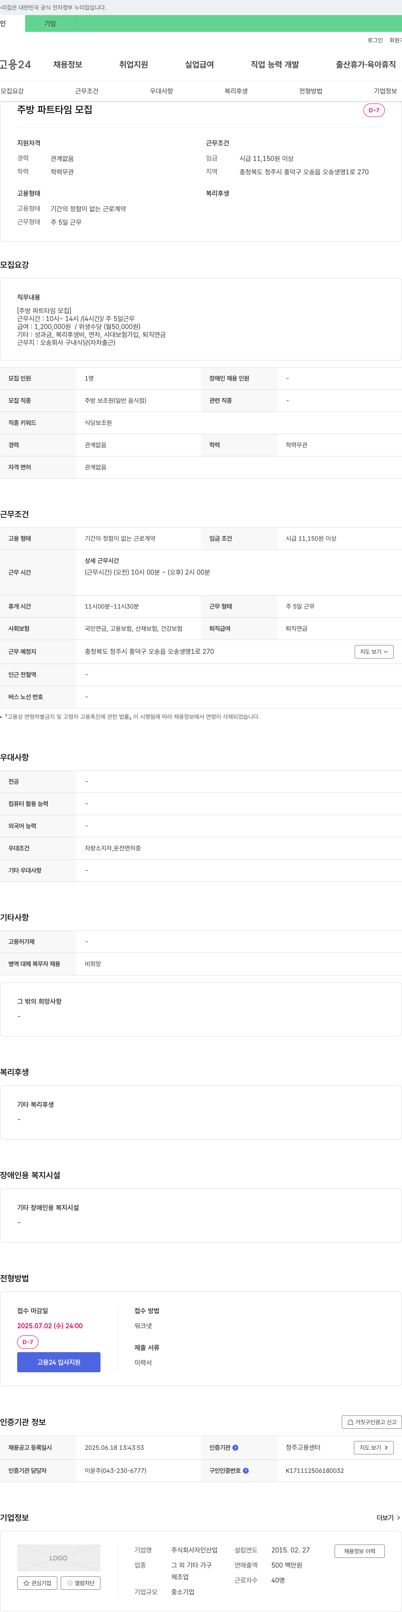402x1612 pixels.
Task: Click 사회보험 value 국민연금, 고용보험 list
Action: [134, 628]
